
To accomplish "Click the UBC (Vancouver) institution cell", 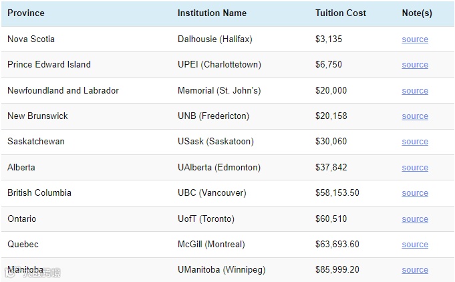I will click(x=212, y=192).
